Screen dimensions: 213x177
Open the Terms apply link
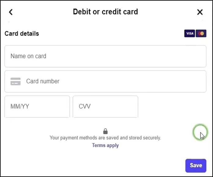coord(105,145)
